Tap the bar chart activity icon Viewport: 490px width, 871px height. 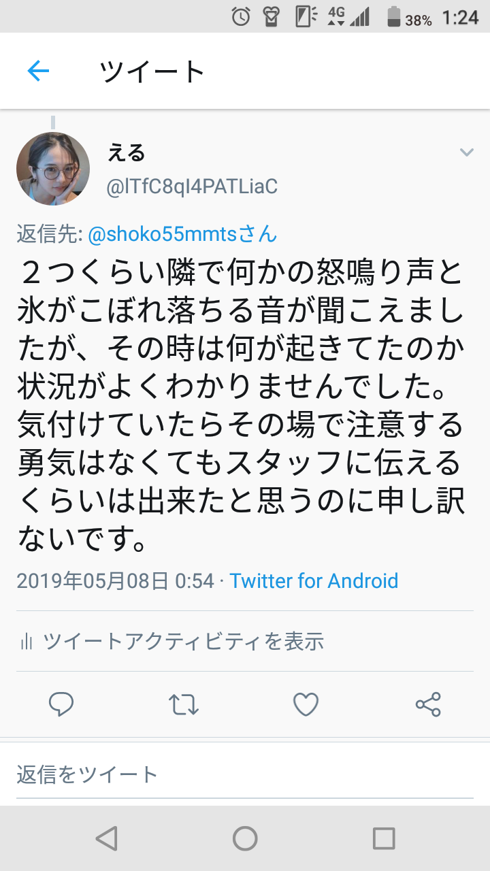click(x=27, y=641)
